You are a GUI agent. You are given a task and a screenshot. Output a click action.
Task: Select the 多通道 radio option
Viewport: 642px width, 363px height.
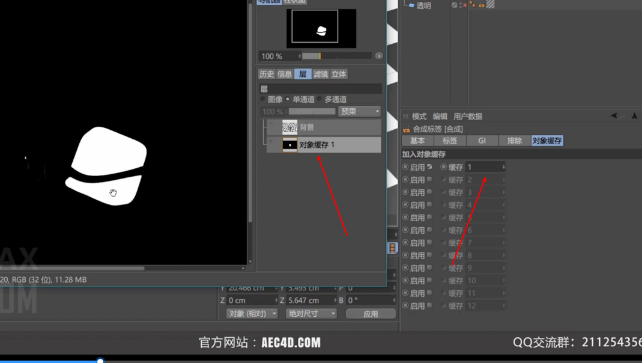[319, 99]
